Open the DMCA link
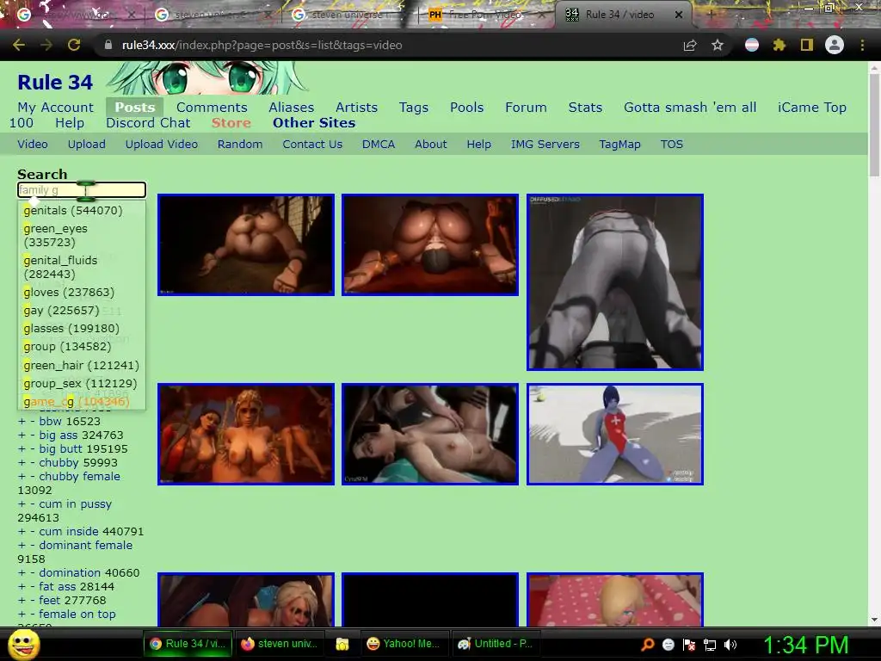The height and width of the screenshot is (661, 881). point(379,145)
